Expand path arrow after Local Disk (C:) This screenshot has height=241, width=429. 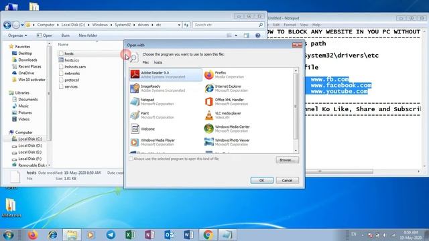[x=88, y=25]
